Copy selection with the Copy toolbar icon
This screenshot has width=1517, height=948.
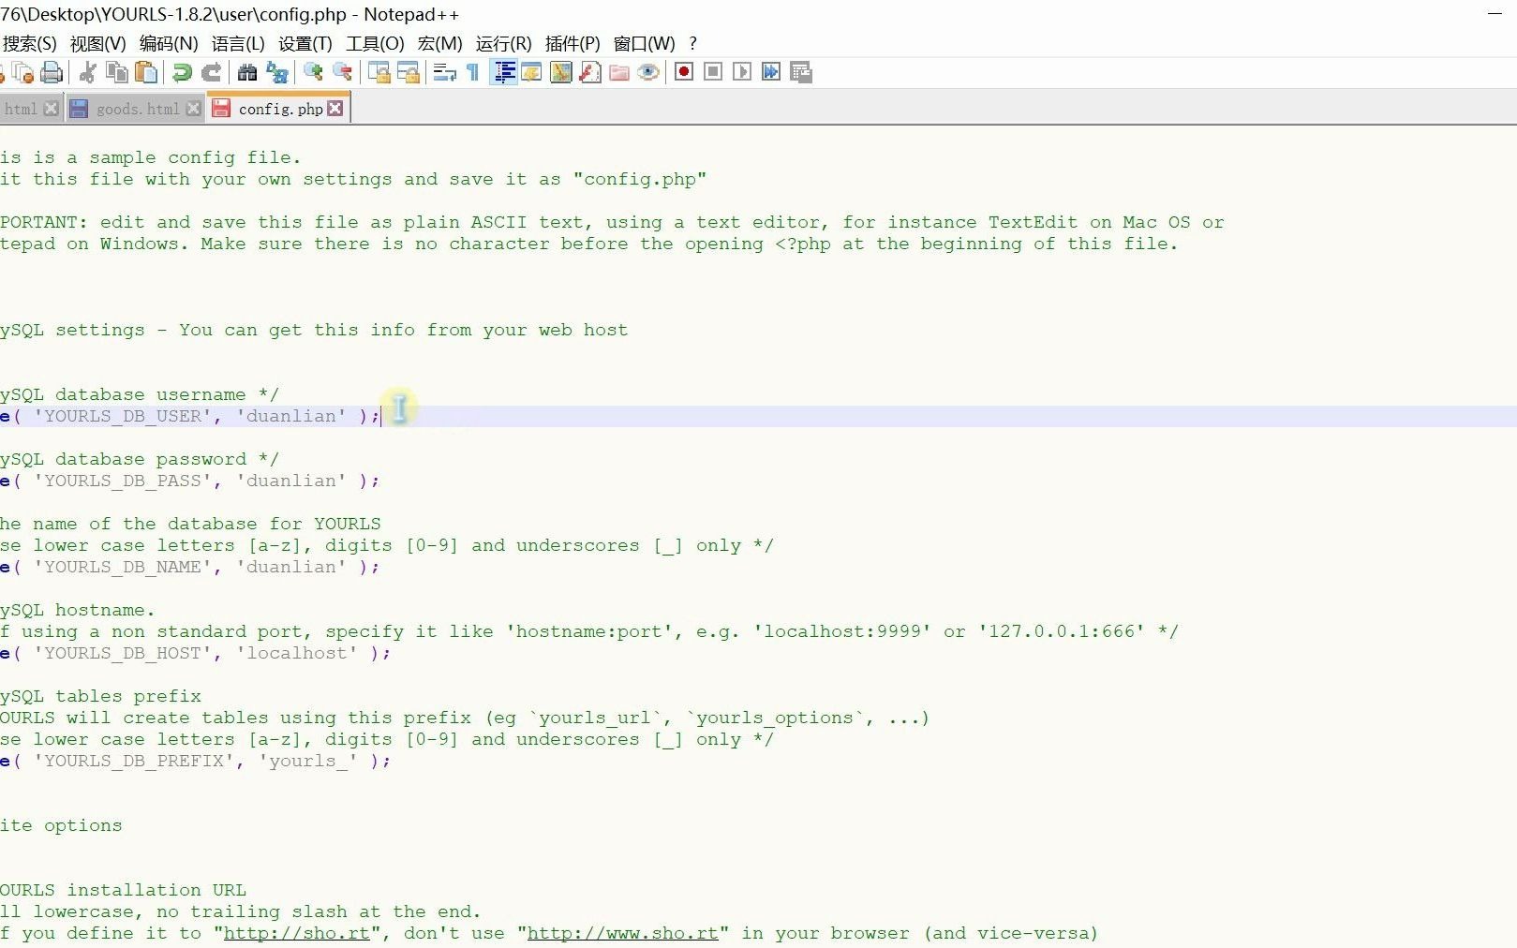tap(117, 72)
